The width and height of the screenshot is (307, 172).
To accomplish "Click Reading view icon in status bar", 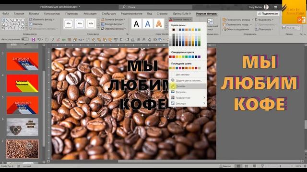I will point(254,166).
